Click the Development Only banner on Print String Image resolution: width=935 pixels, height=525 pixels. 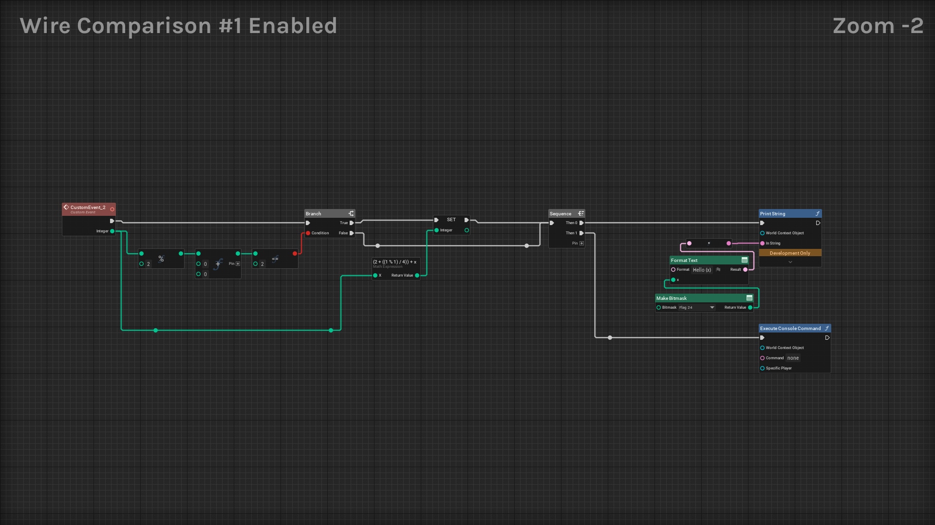click(x=790, y=253)
